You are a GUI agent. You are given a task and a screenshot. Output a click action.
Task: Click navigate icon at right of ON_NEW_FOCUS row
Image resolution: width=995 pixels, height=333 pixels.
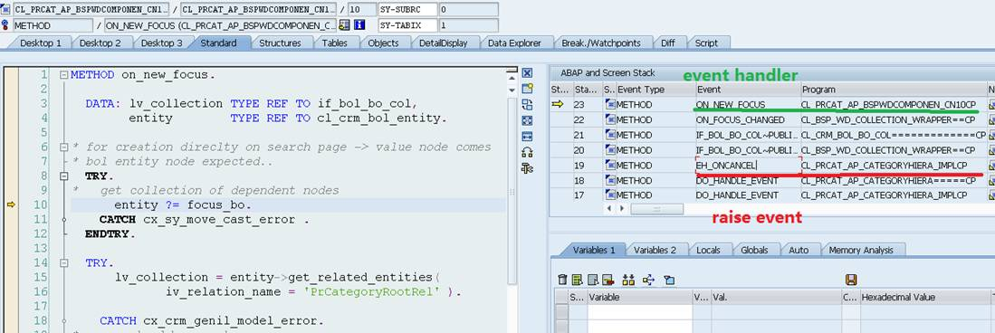[x=991, y=105]
